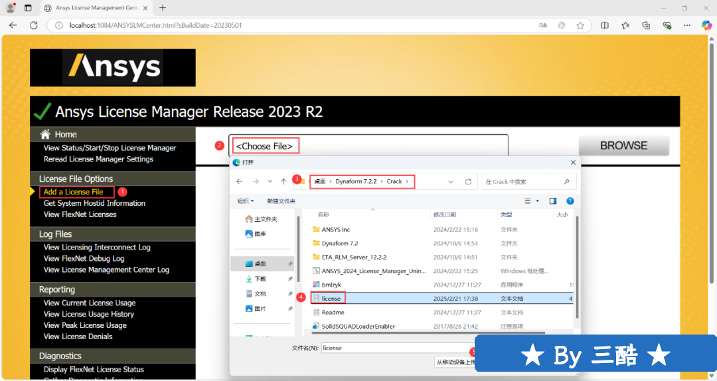Open View Licensing Interconnect Log
Image resolution: width=717 pixels, height=381 pixels.
[x=97, y=247]
